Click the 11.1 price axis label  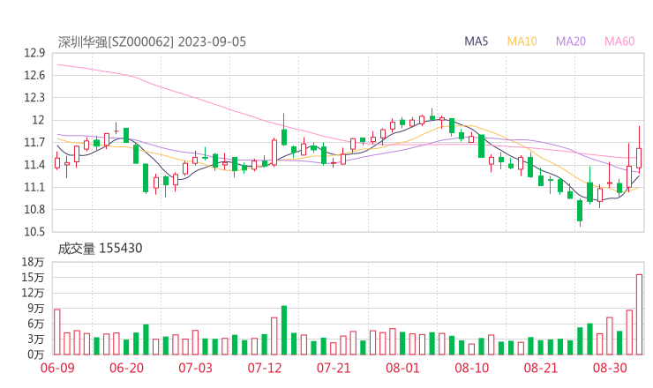pyautogui.click(x=34, y=187)
